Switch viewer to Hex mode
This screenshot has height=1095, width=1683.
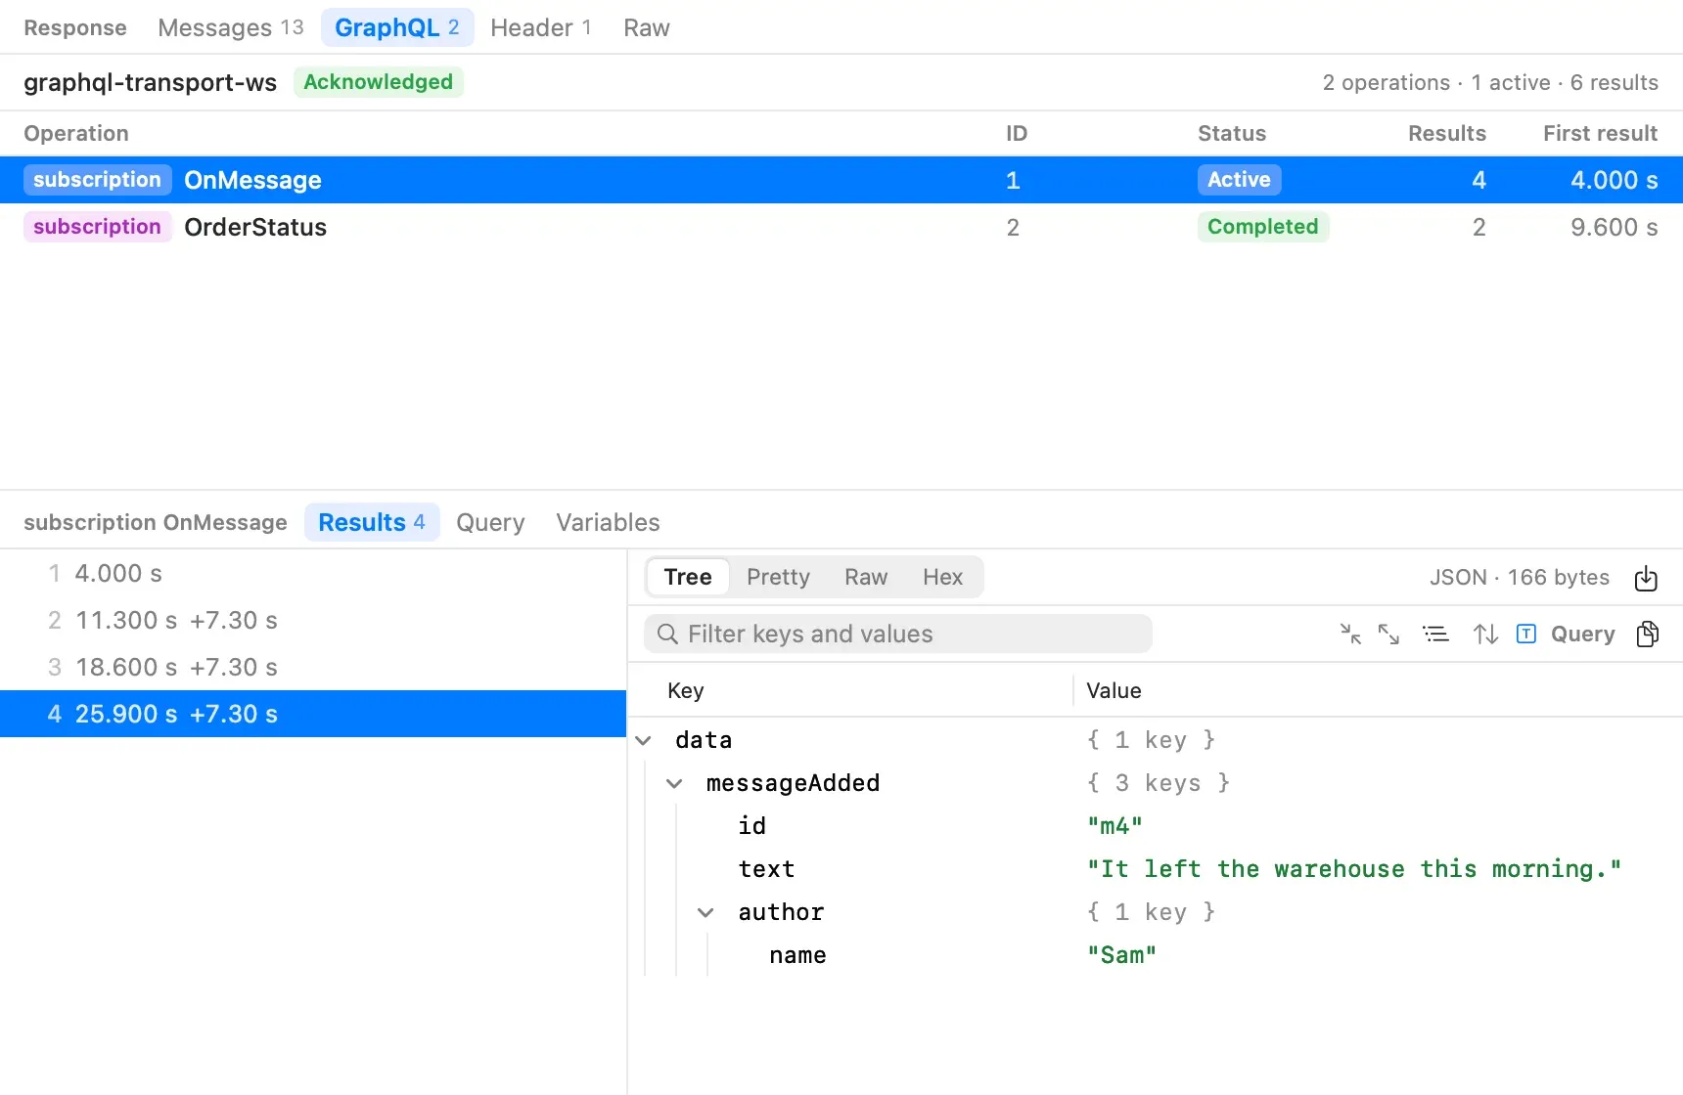point(942,577)
